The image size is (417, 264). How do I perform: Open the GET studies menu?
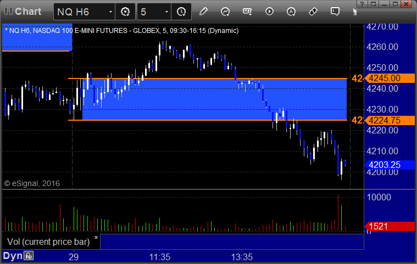[x=247, y=12]
